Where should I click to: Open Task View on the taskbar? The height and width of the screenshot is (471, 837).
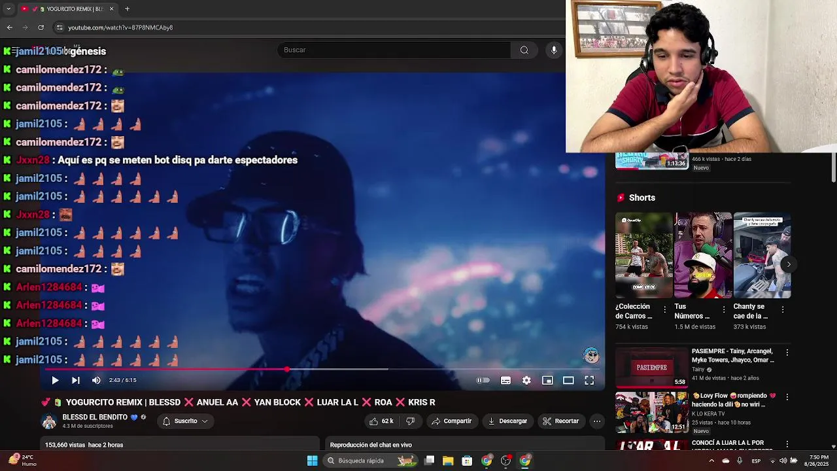tap(429, 461)
